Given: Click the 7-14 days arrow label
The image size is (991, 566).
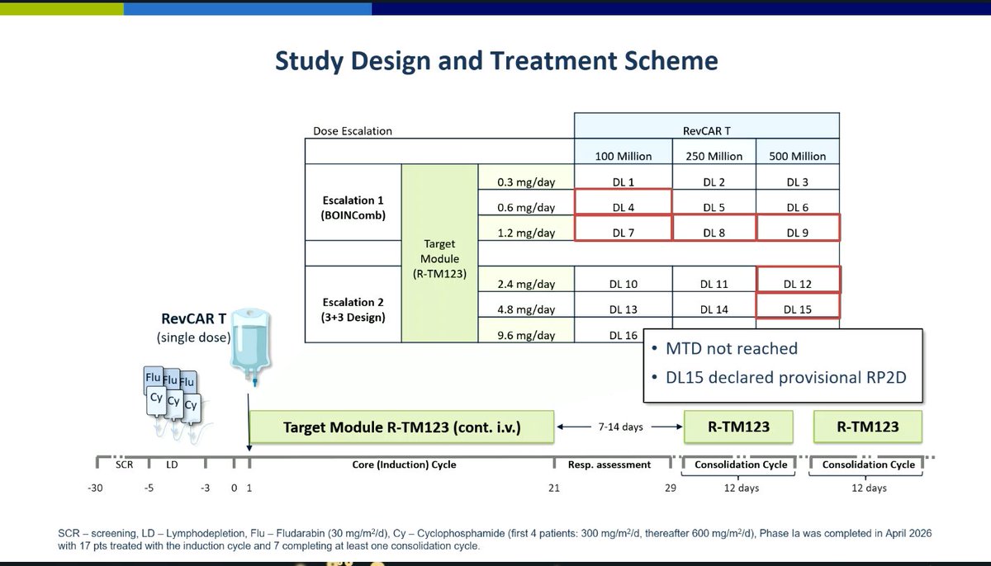Looking at the screenshot, I should pyautogui.click(x=619, y=427).
